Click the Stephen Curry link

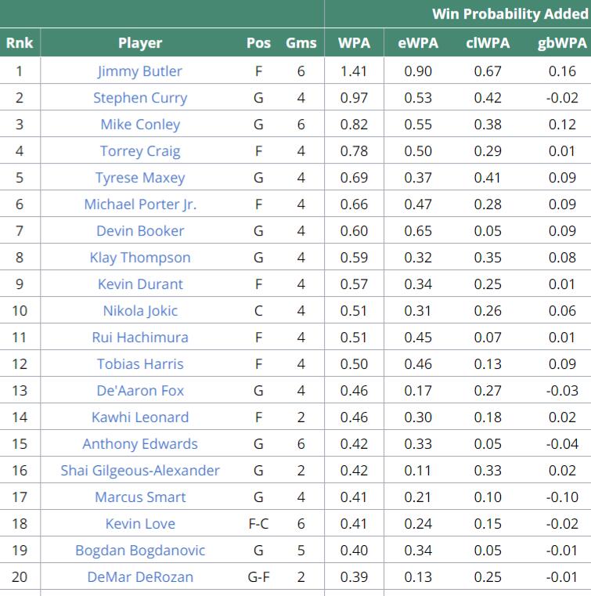140,98
